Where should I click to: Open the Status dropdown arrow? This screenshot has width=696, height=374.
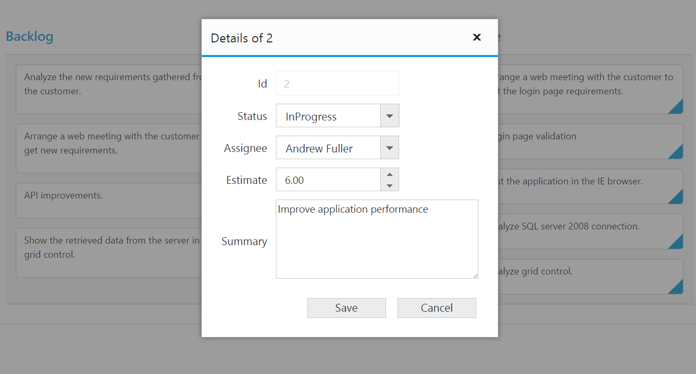389,116
